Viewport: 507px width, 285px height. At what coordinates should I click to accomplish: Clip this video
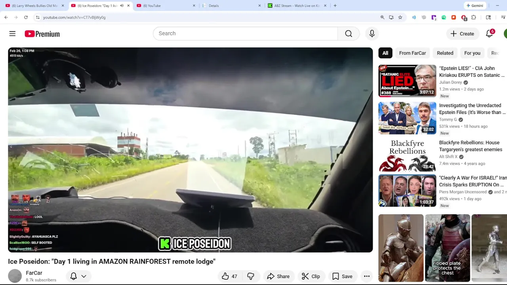pos(311,276)
